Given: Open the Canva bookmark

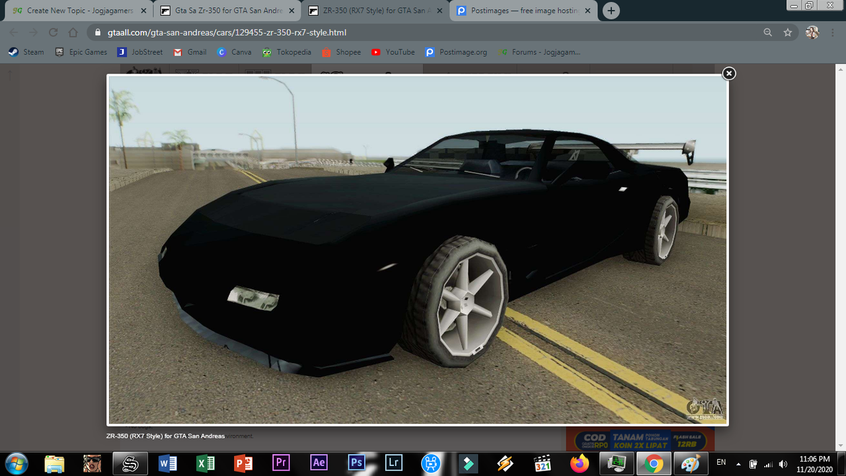Looking at the screenshot, I should pos(234,52).
